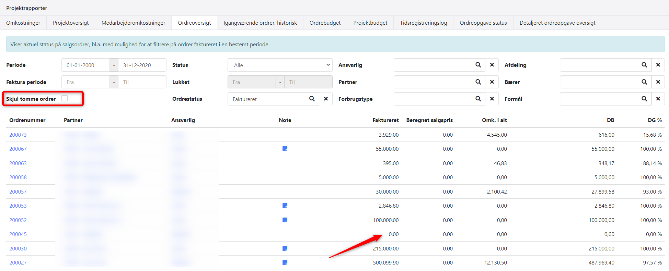This screenshot has height=271, width=669.
Task: Clear the Ordrestatus Faktureret filter
Action: [326, 99]
